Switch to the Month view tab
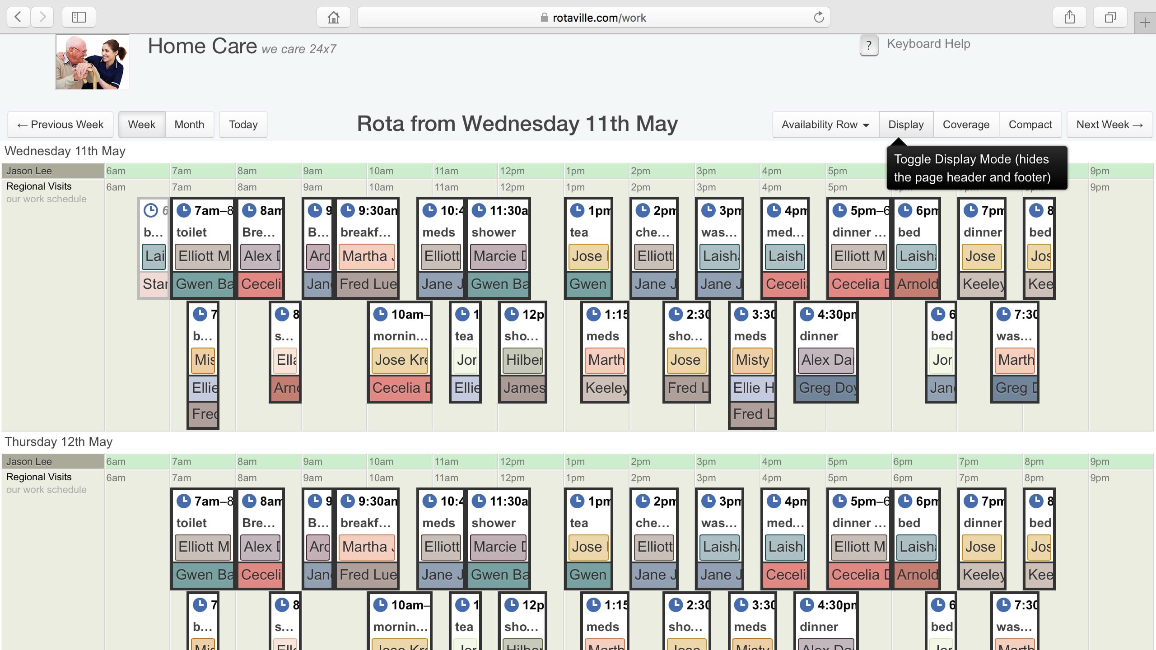This screenshot has height=650, width=1156. click(x=189, y=125)
